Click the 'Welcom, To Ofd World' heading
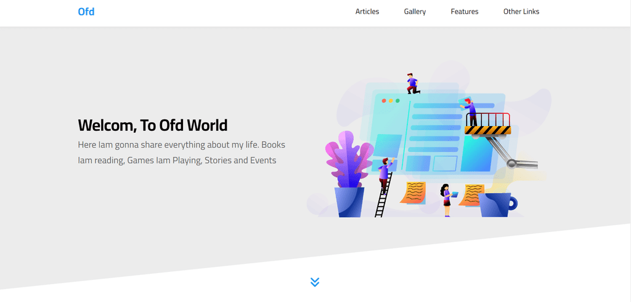This screenshot has width=631, height=302. pos(153,125)
